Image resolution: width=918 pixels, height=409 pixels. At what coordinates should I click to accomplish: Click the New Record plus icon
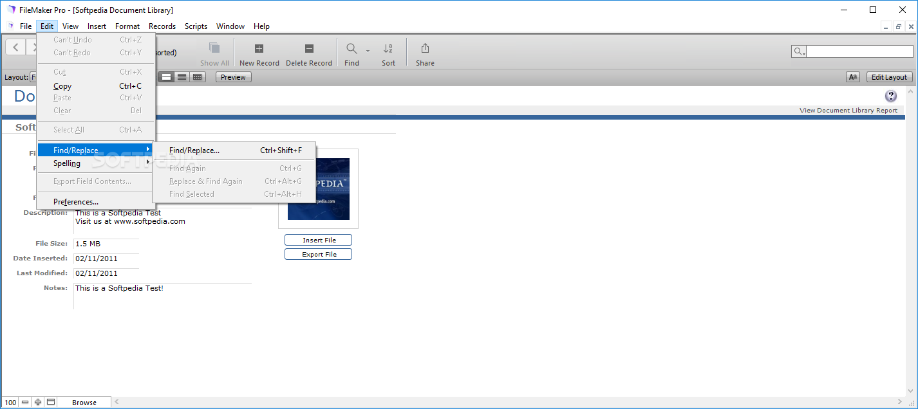[x=259, y=48]
